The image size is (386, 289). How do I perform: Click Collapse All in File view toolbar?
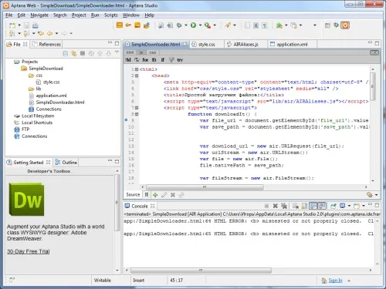(66, 53)
